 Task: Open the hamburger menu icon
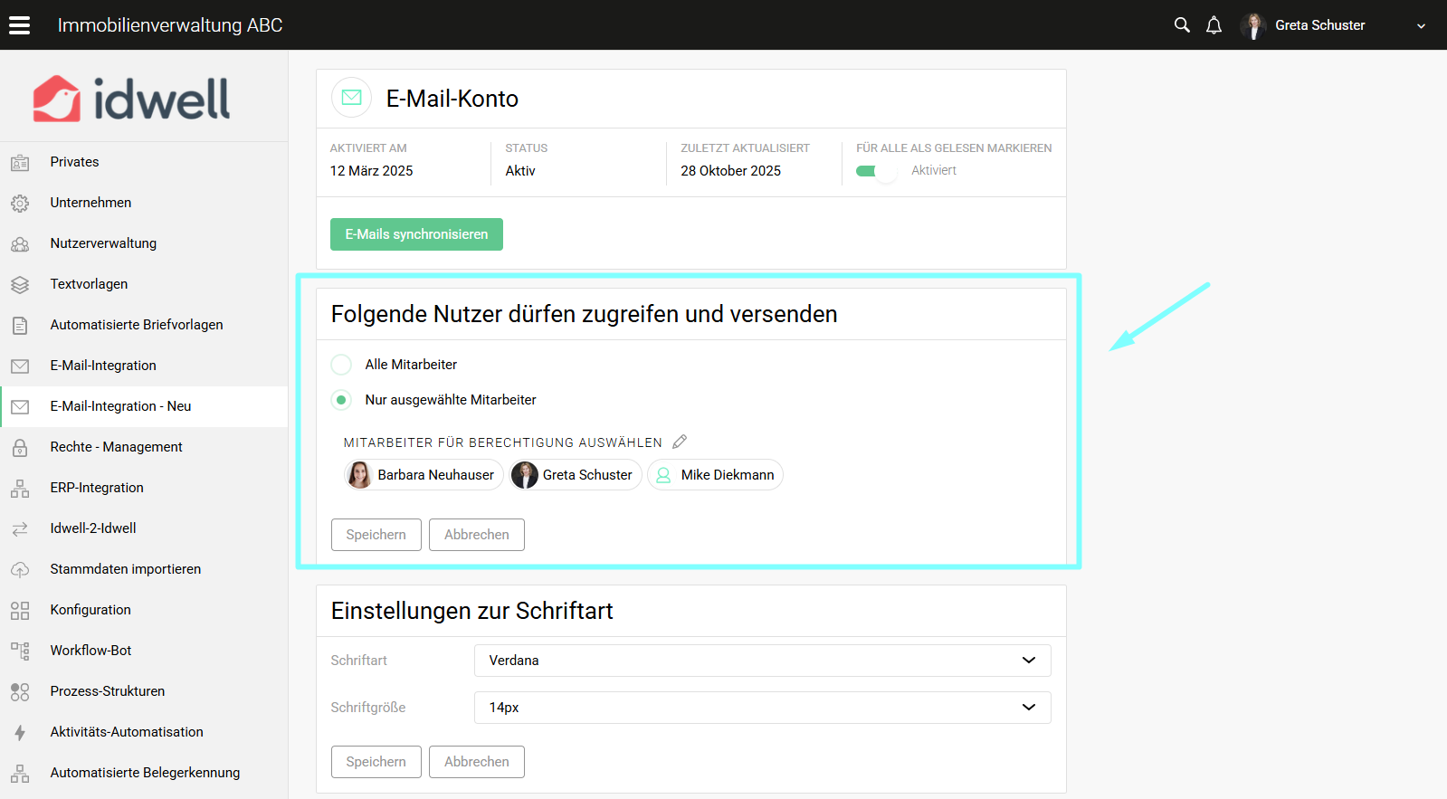coord(20,25)
